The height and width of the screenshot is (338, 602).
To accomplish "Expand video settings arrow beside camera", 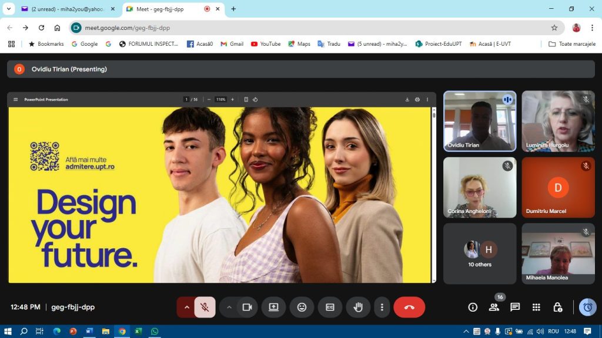I will (x=229, y=307).
